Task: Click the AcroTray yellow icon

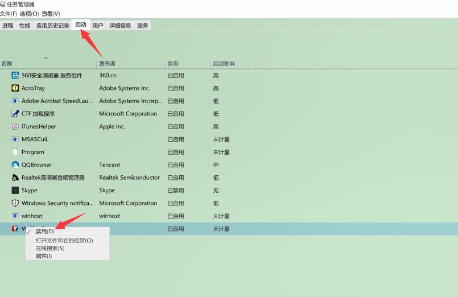Action: 15,88
